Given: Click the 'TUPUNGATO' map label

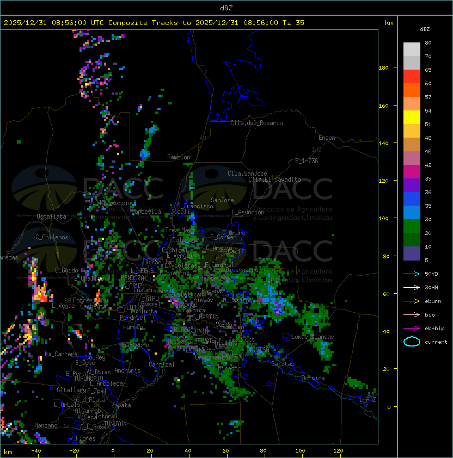Looking at the screenshot, I should (x=88, y=379).
